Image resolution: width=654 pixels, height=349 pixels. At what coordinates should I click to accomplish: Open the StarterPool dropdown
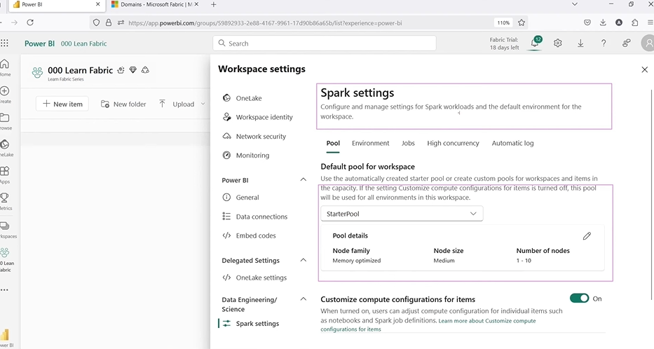[402, 214]
